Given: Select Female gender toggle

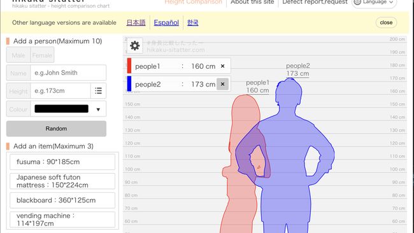Looking at the screenshot, I should 42,55.
